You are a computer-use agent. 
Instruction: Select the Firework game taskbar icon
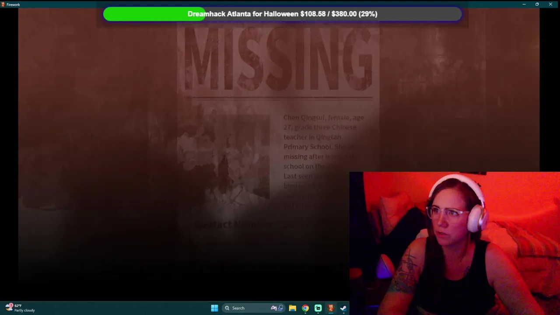pos(331,308)
